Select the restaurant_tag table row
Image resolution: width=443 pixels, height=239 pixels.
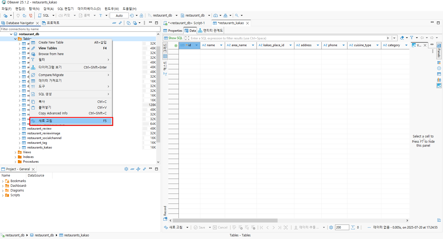pyautogui.click(x=37, y=143)
